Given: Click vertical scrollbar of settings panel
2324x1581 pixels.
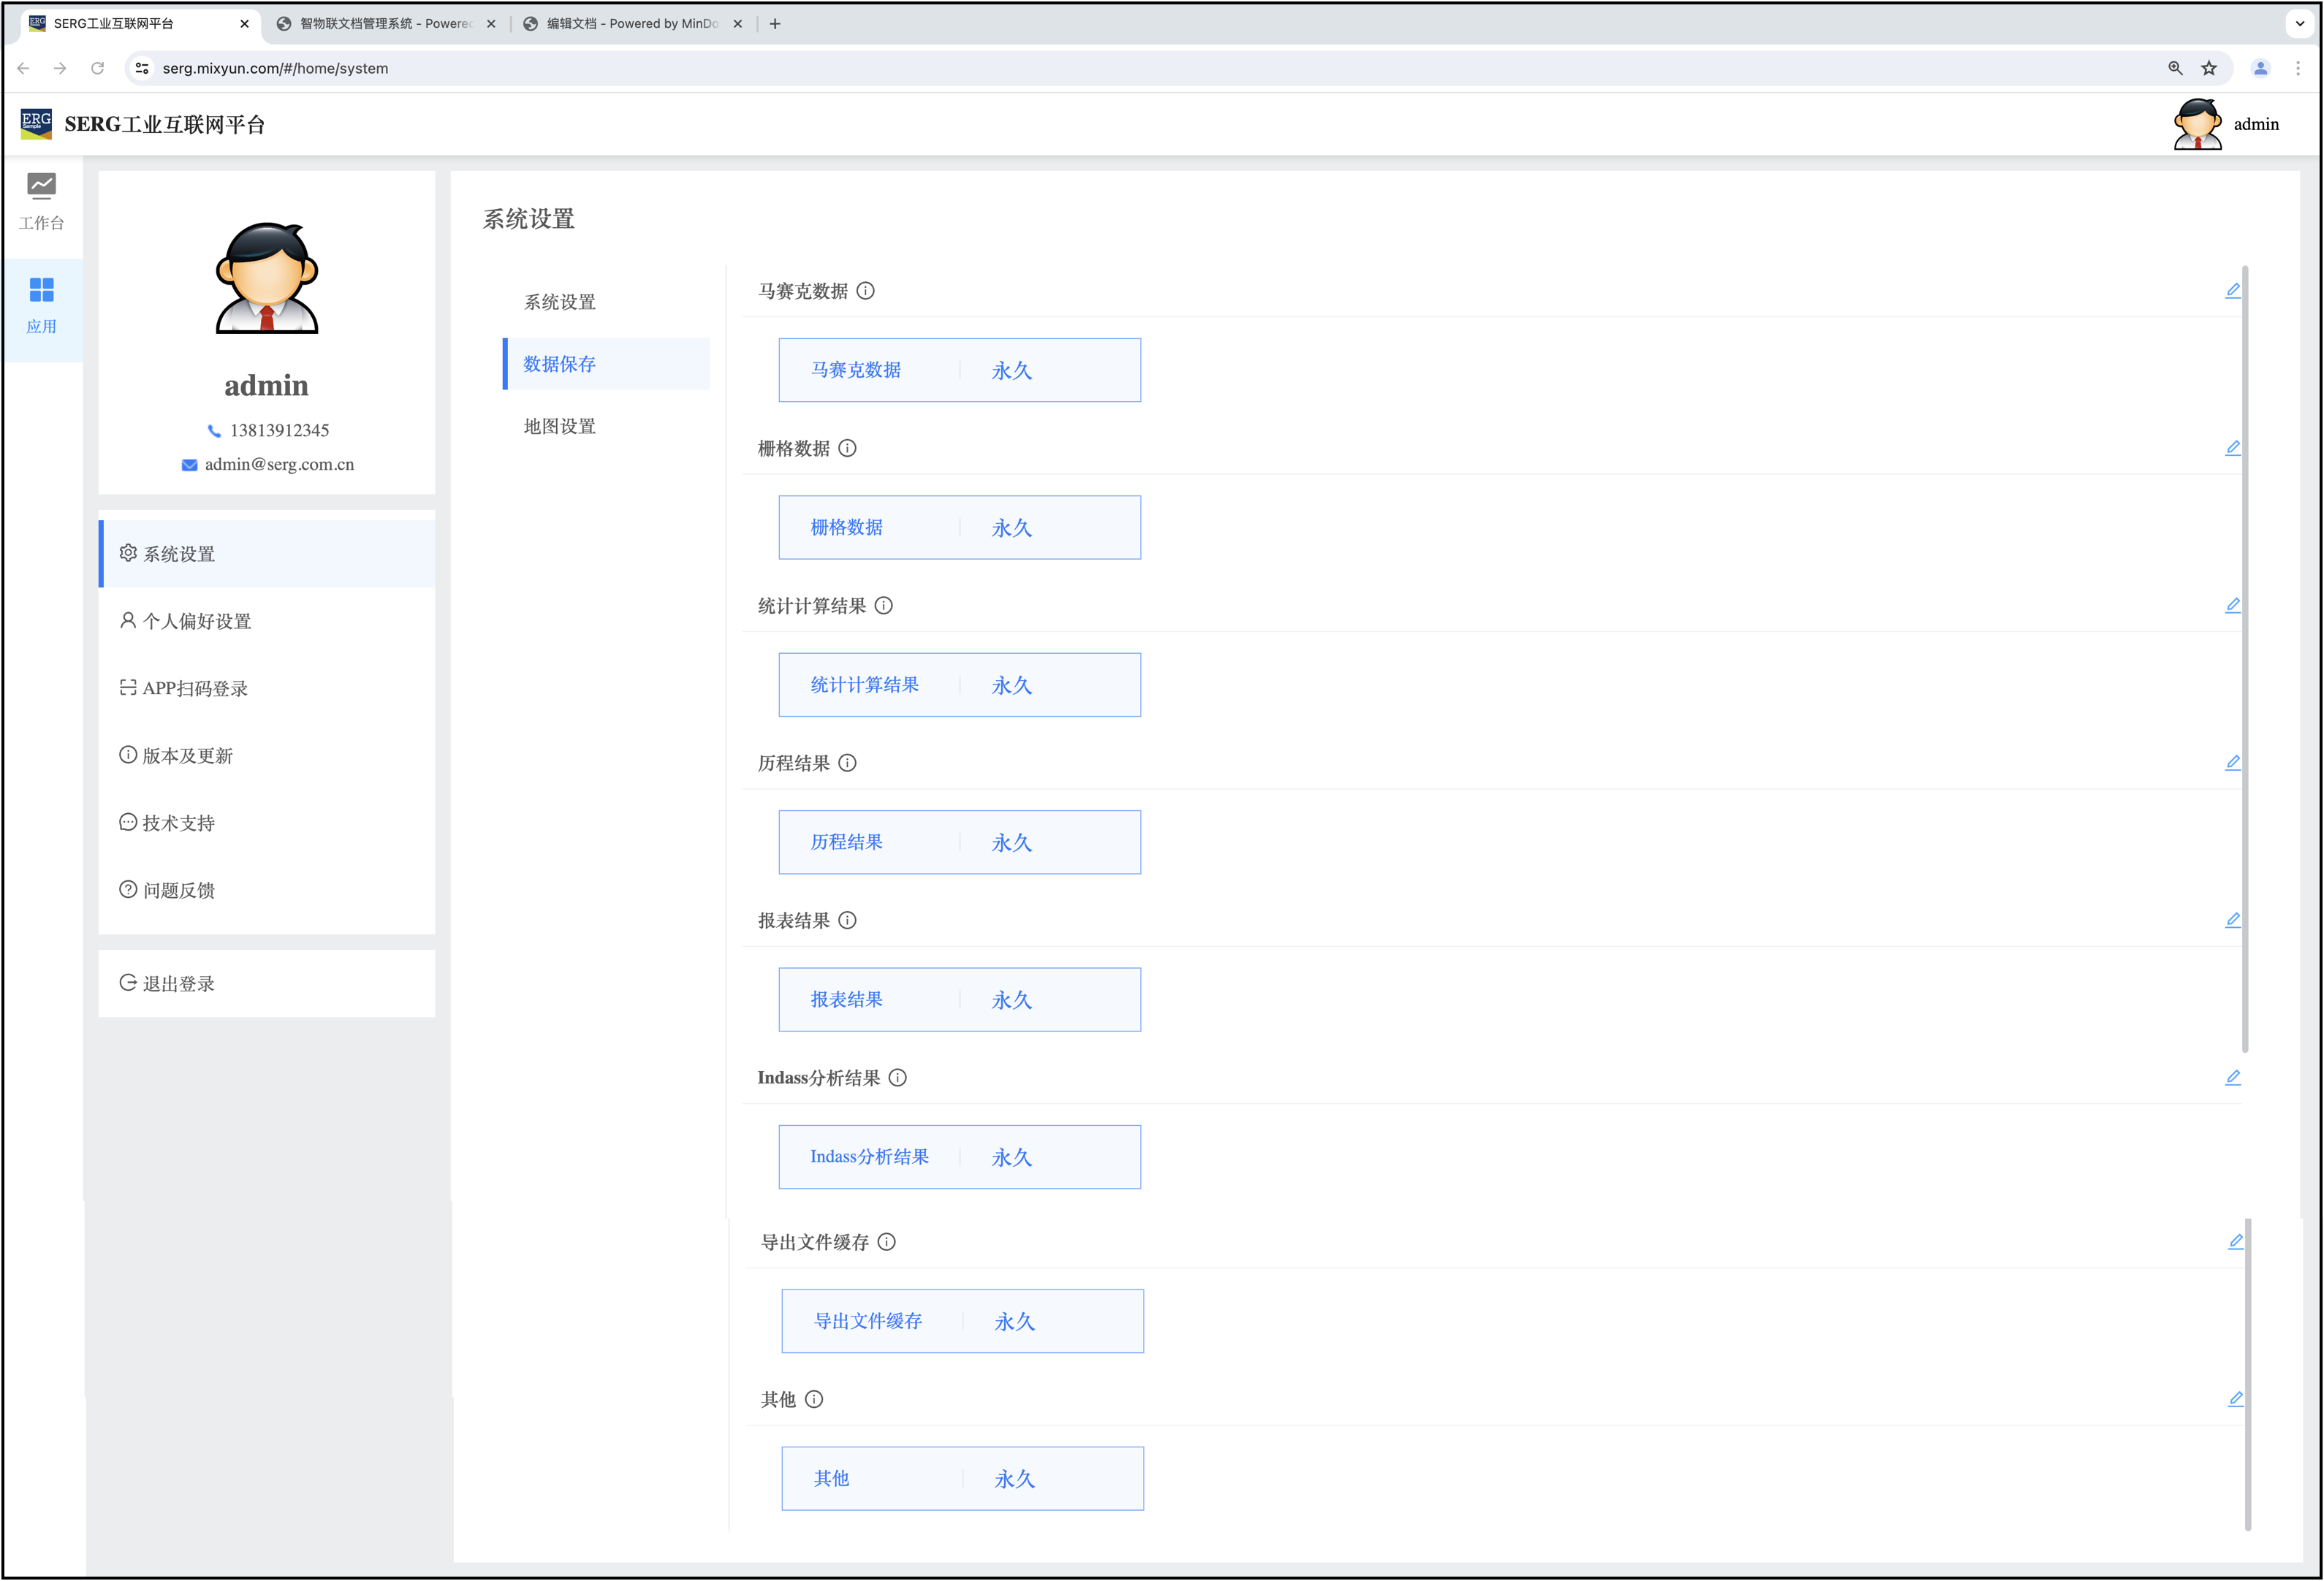Looking at the screenshot, I should pos(2245,660).
